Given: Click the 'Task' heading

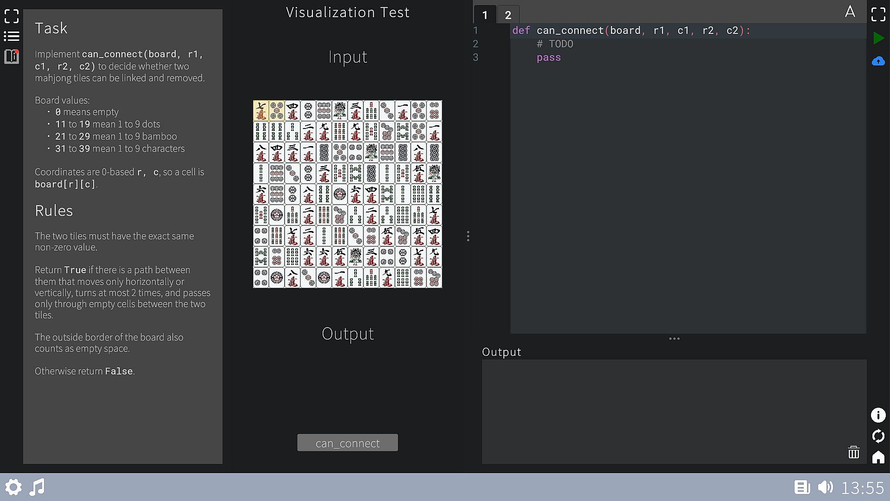Looking at the screenshot, I should tap(51, 28).
